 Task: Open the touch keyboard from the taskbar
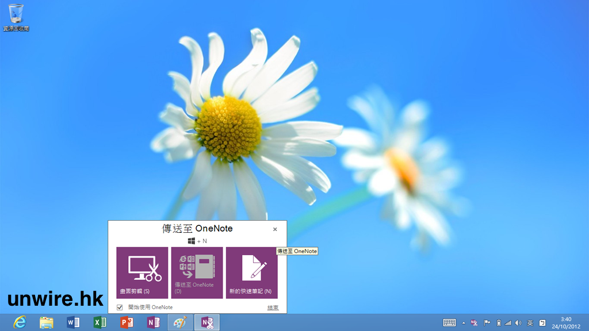click(x=449, y=323)
